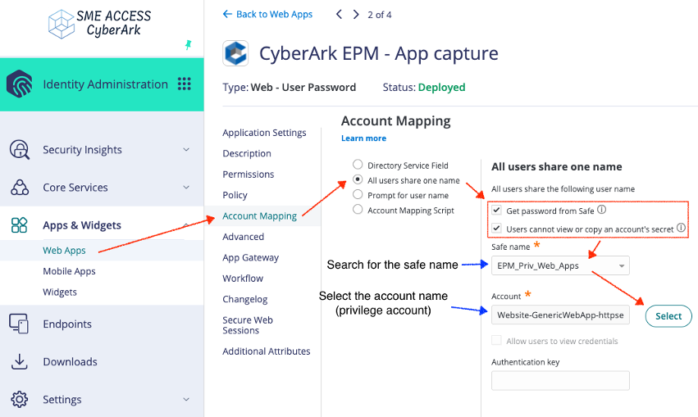Click info icon beside Get password from Safe
This screenshot has height=417, width=698.
601,210
